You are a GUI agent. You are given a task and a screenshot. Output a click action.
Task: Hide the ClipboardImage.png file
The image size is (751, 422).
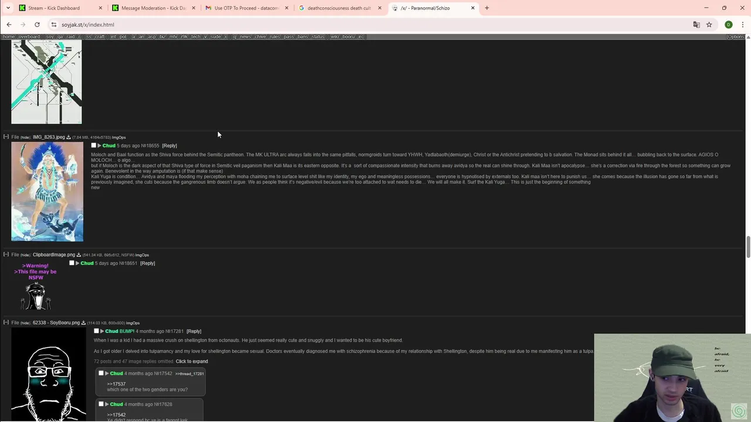pos(25,255)
